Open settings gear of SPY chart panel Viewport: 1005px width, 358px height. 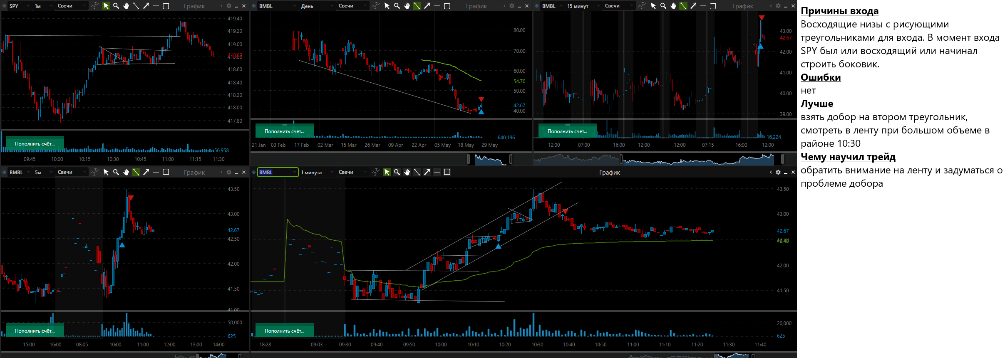tap(228, 6)
